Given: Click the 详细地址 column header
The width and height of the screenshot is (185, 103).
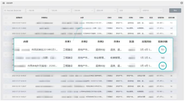Looking at the screenshot, I should coord(44,18).
